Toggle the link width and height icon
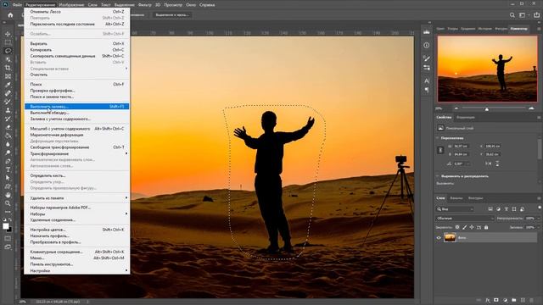This screenshot has height=305, width=543. point(440,150)
